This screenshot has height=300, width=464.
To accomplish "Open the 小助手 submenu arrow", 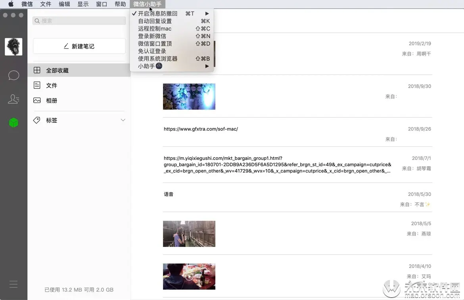I will 207,66.
